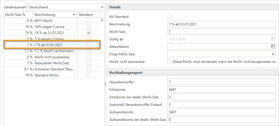Check Standard box for 0815-MwSt row
The image size is (279, 126).
coord(89,20)
